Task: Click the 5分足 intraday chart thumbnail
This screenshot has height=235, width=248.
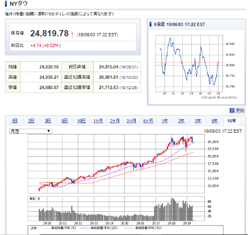Action: 196,66
